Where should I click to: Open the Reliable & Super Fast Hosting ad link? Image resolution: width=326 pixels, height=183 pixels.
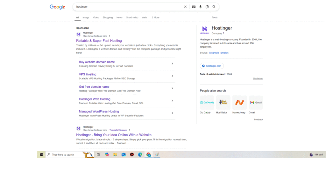click(x=99, y=41)
